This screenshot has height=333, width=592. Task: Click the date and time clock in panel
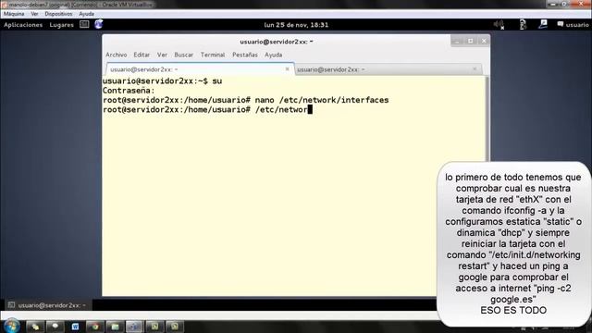coord(296,25)
